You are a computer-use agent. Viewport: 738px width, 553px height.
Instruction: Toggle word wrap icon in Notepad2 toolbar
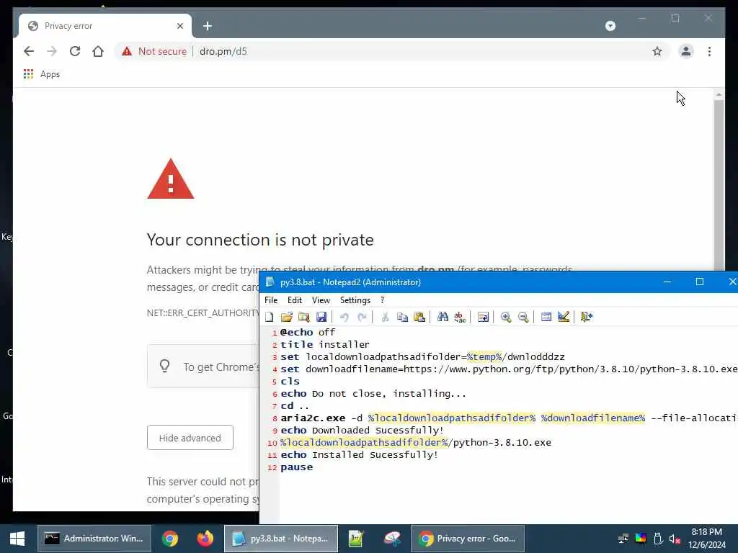point(483,317)
